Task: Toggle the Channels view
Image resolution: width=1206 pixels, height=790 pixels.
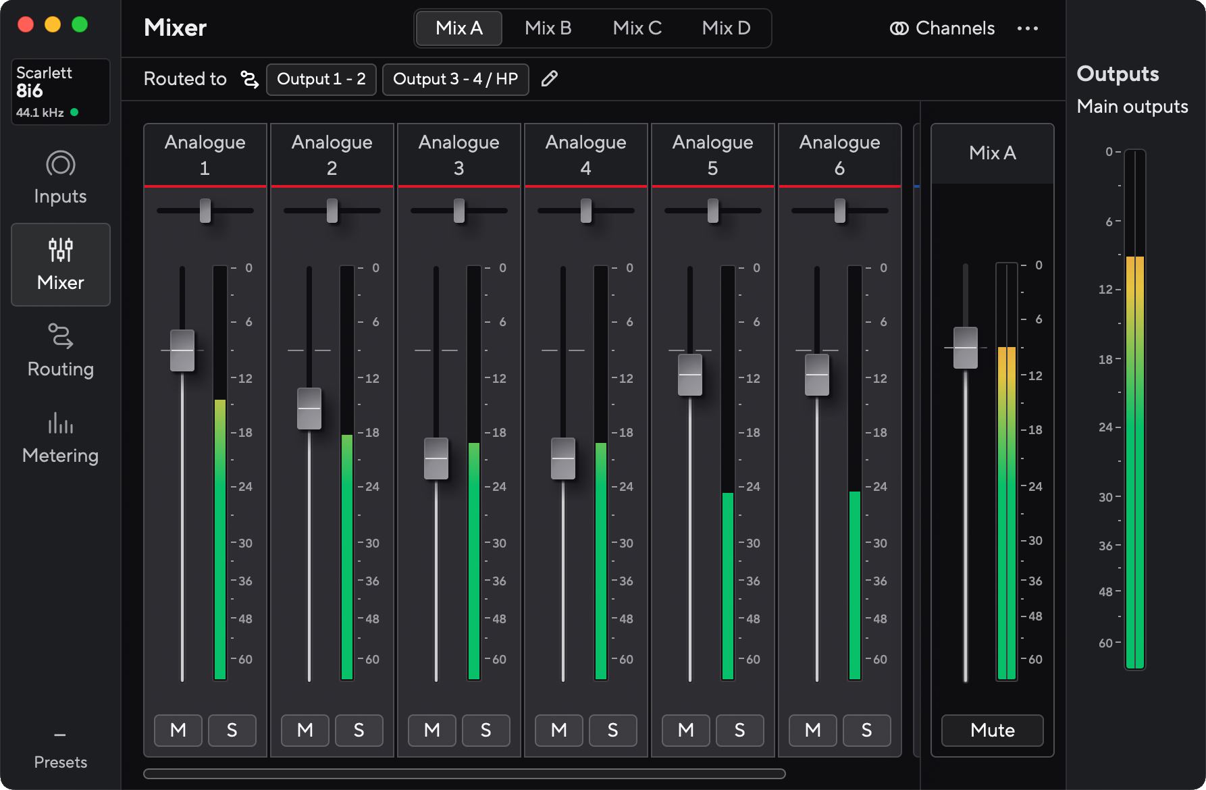Action: click(943, 28)
